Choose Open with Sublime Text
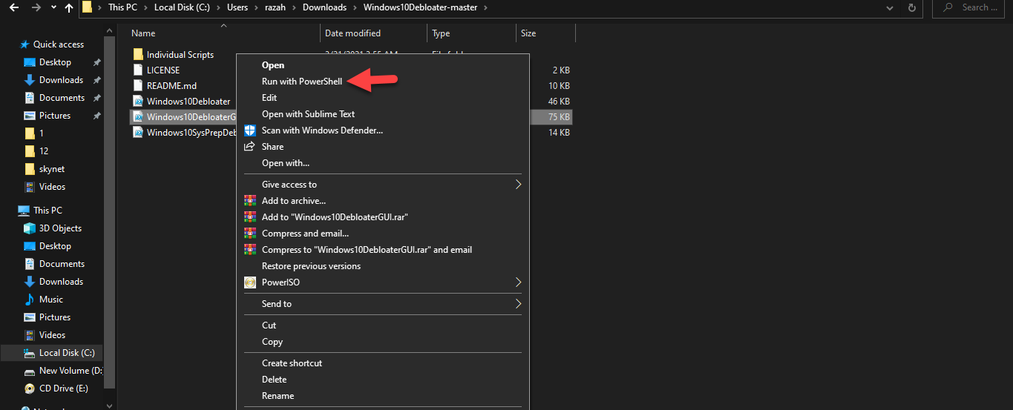Image resolution: width=1013 pixels, height=410 pixels. click(308, 114)
